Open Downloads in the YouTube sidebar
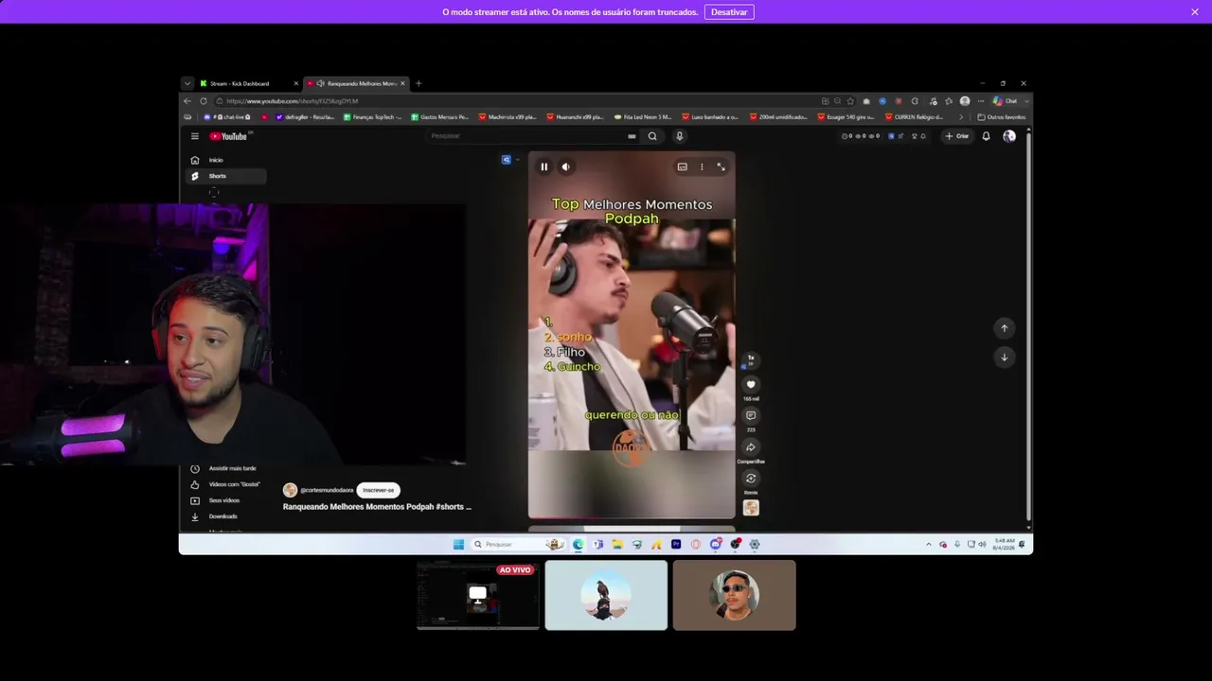The image size is (1212, 681). click(226, 516)
